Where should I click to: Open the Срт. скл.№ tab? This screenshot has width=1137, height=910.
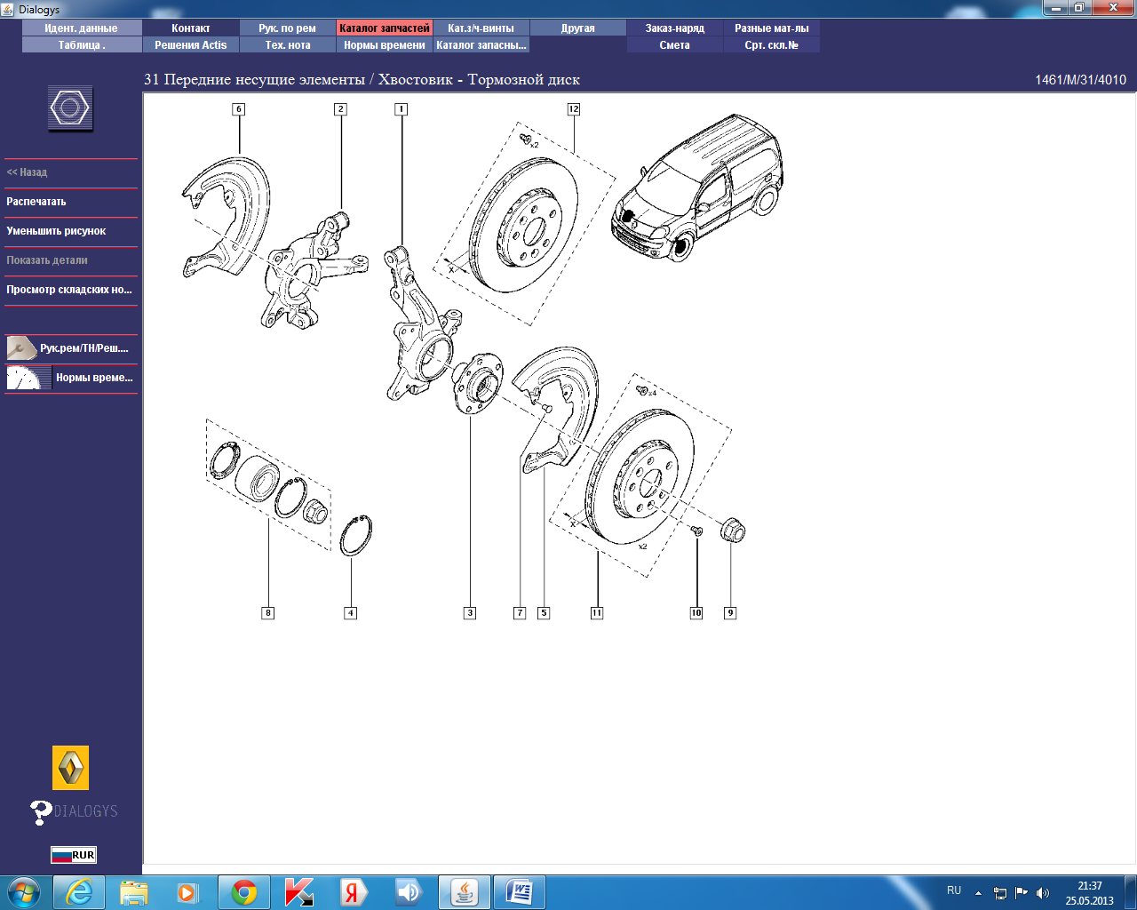(x=772, y=45)
